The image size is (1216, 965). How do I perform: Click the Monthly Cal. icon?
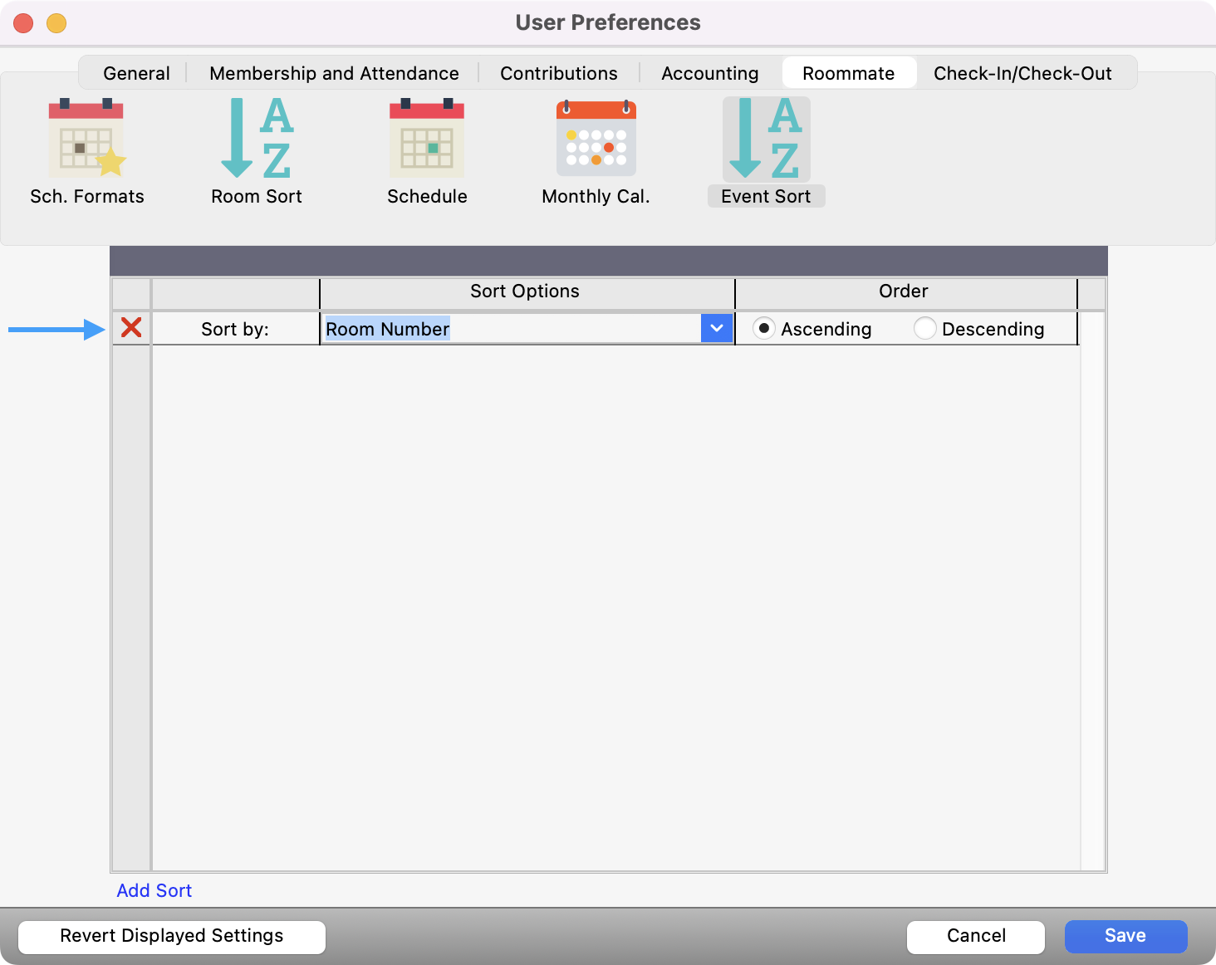pyautogui.click(x=596, y=139)
